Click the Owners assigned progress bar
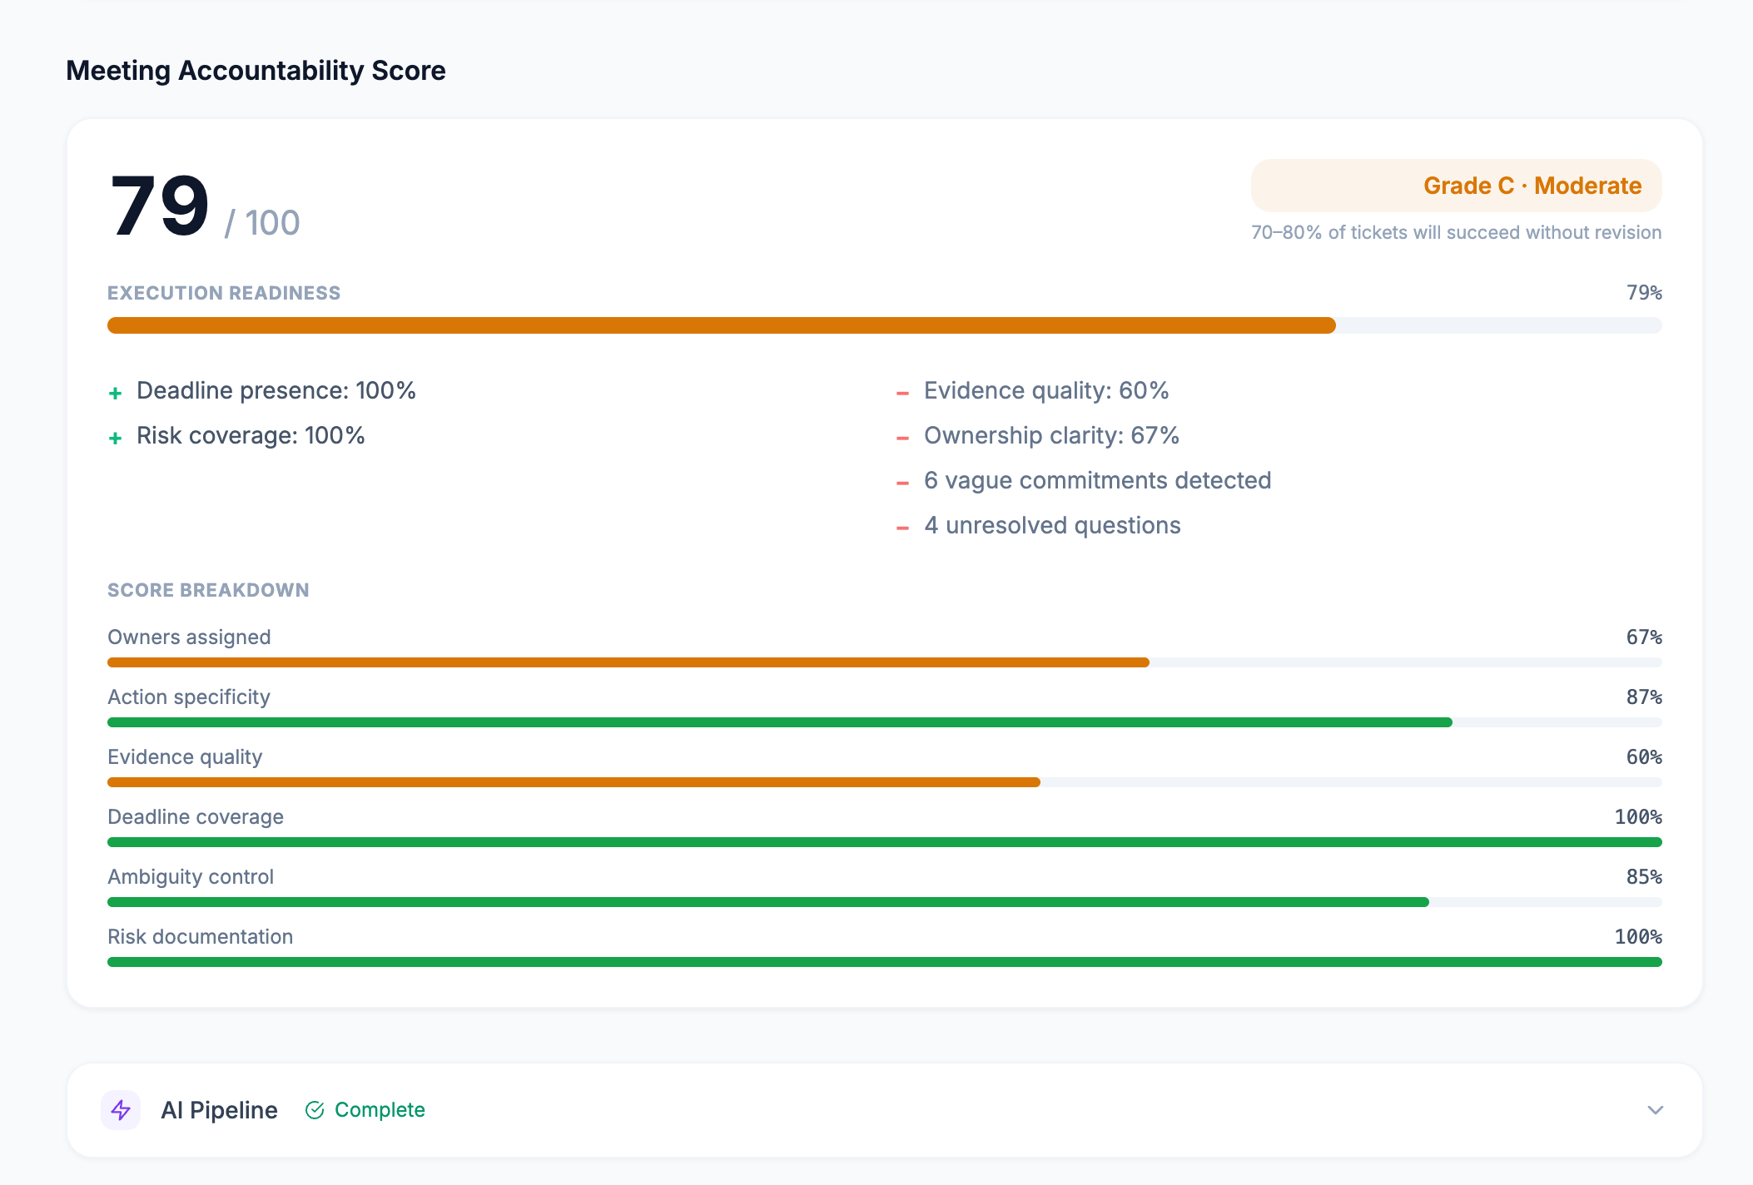1753x1185 pixels. tap(884, 662)
